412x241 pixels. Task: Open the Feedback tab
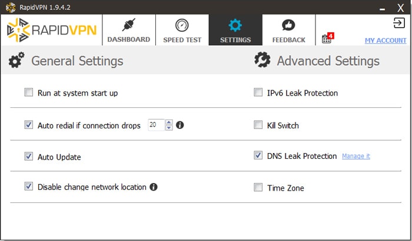289,30
